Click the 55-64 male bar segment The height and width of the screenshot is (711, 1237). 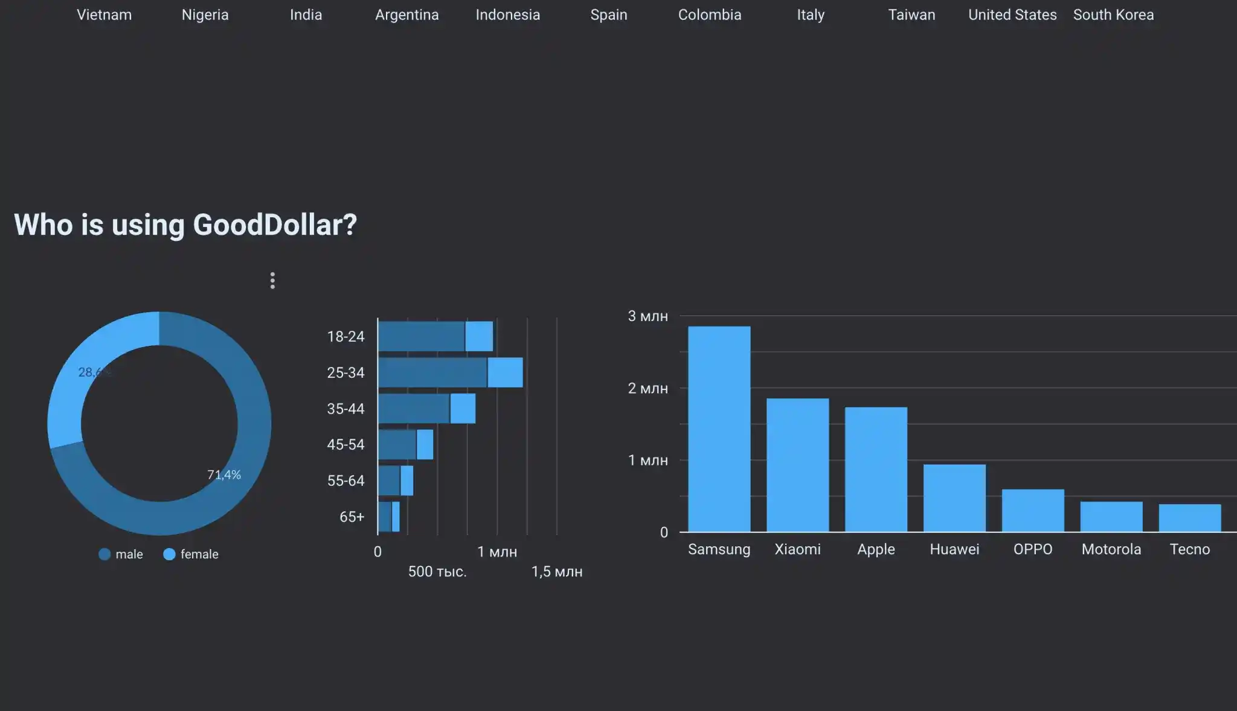(x=389, y=480)
